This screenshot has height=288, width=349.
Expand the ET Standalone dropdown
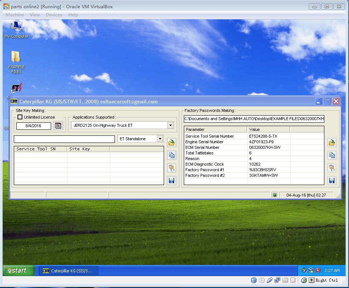point(160,139)
